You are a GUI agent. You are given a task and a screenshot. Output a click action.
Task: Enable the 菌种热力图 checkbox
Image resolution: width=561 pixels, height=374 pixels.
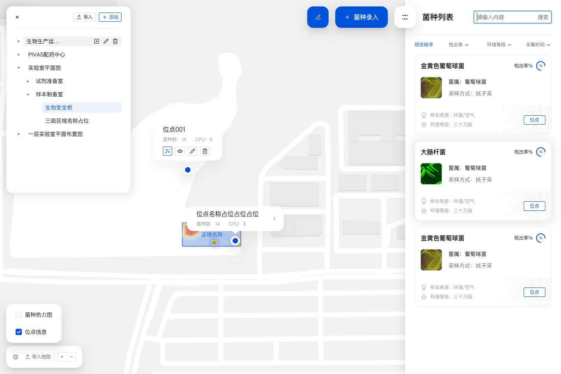(x=19, y=315)
